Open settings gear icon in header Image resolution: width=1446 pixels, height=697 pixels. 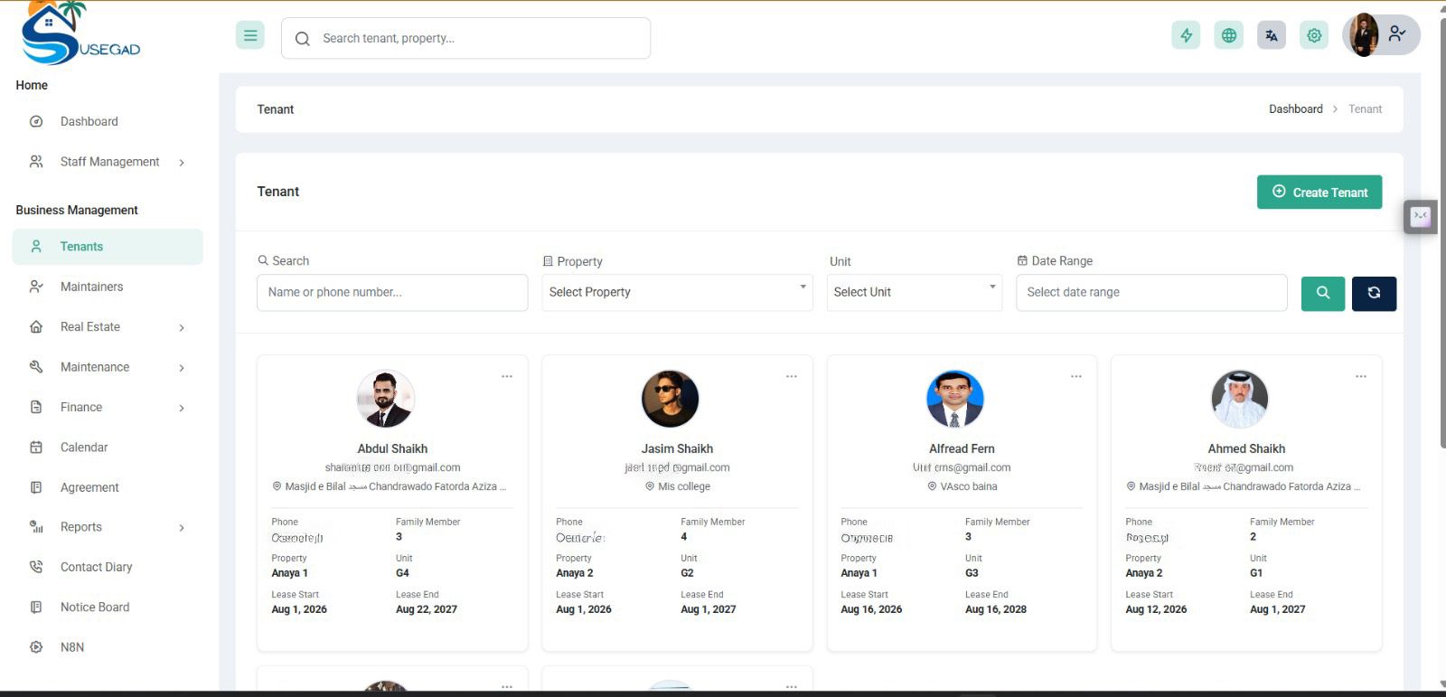coord(1314,35)
